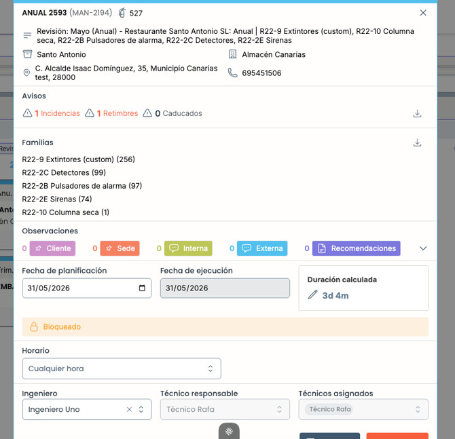
Task: Open 1 Retimbres notices
Action: 117,113
